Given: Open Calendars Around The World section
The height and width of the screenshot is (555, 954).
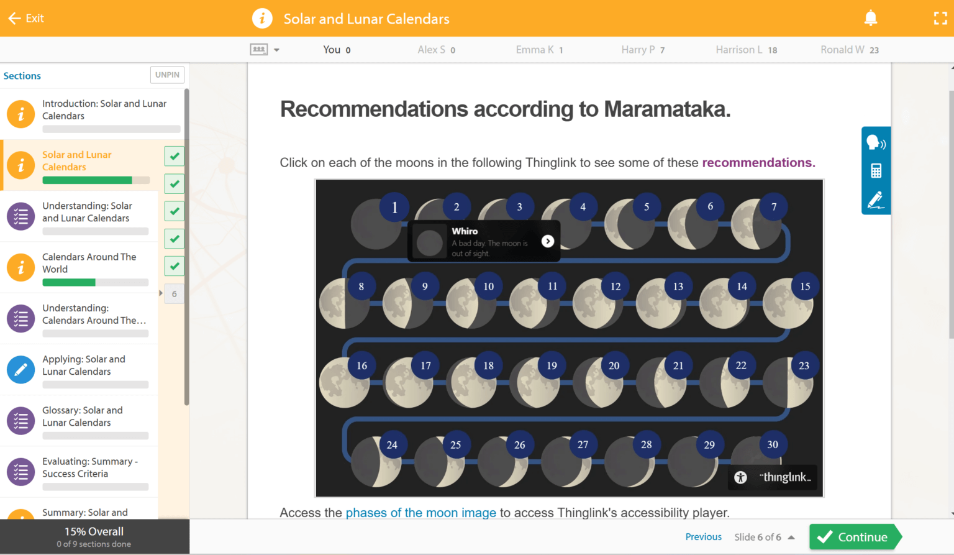Looking at the screenshot, I should (89, 263).
